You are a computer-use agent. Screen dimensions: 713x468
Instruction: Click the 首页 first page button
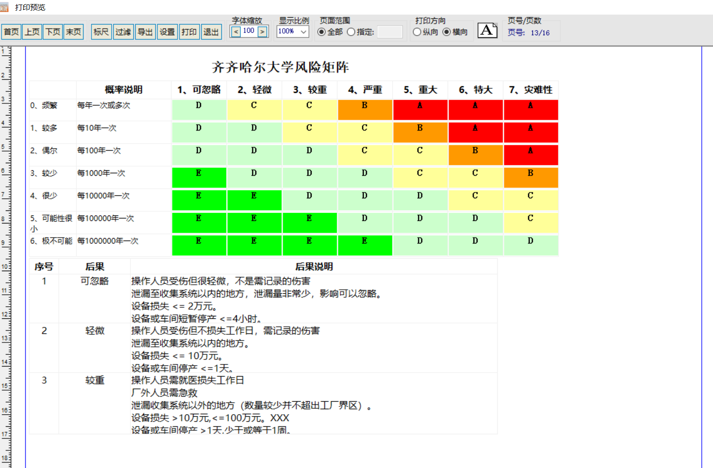(x=11, y=32)
